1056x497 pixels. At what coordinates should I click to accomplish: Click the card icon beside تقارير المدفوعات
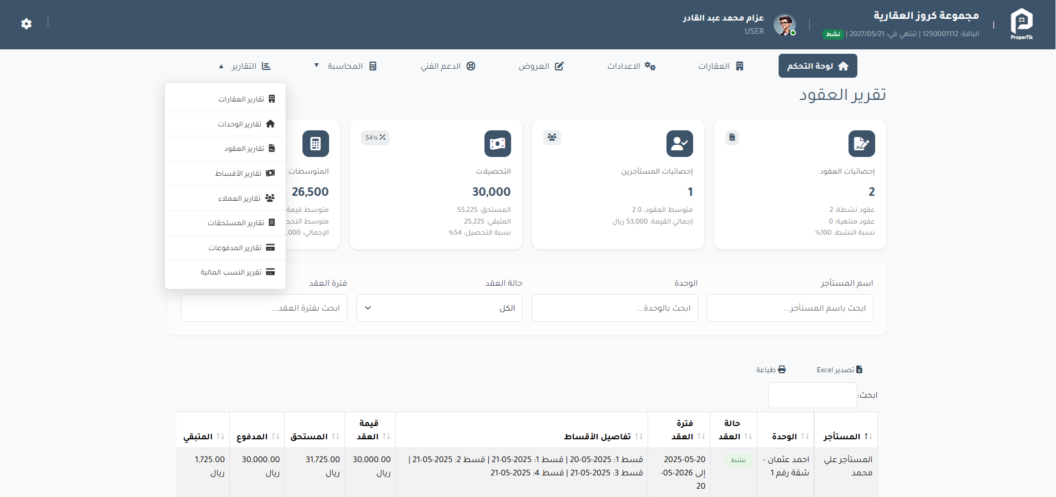(270, 247)
